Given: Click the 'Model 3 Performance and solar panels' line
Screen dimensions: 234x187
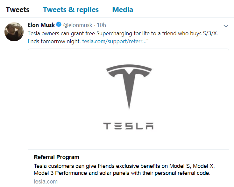Looking at the screenshot, I should click(x=122, y=173).
